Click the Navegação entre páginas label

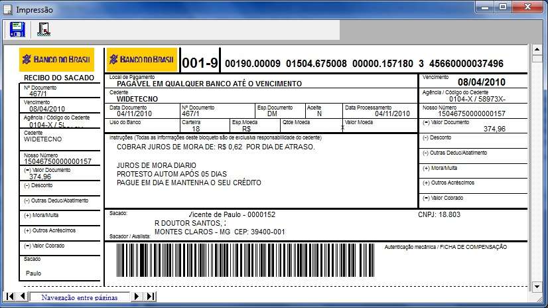click(x=80, y=297)
